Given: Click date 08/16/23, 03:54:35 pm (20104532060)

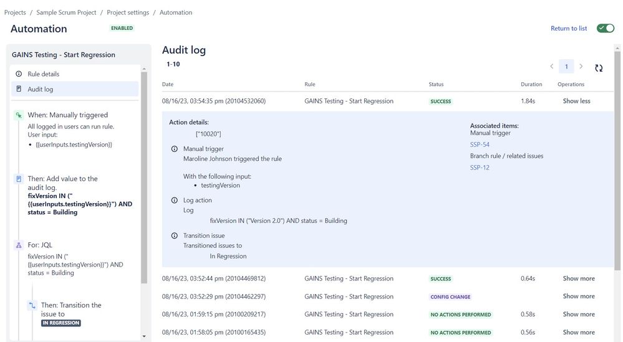Looking at the screenshot, I should 214,101.
